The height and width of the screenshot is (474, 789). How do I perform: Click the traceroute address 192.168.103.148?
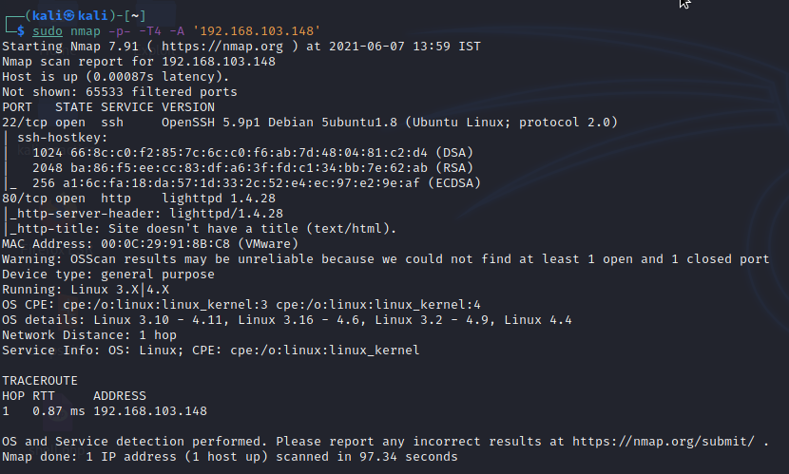[x=150, y=411]
